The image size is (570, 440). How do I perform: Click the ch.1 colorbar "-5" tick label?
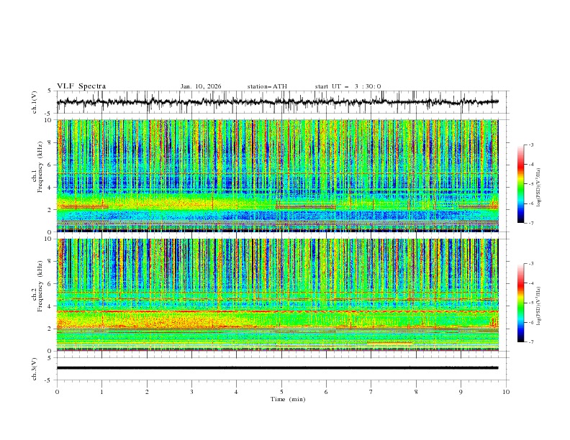(531, 184)
